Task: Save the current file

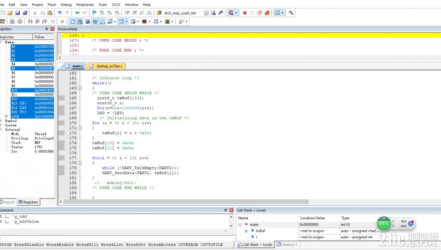Action: pos(18,13)
